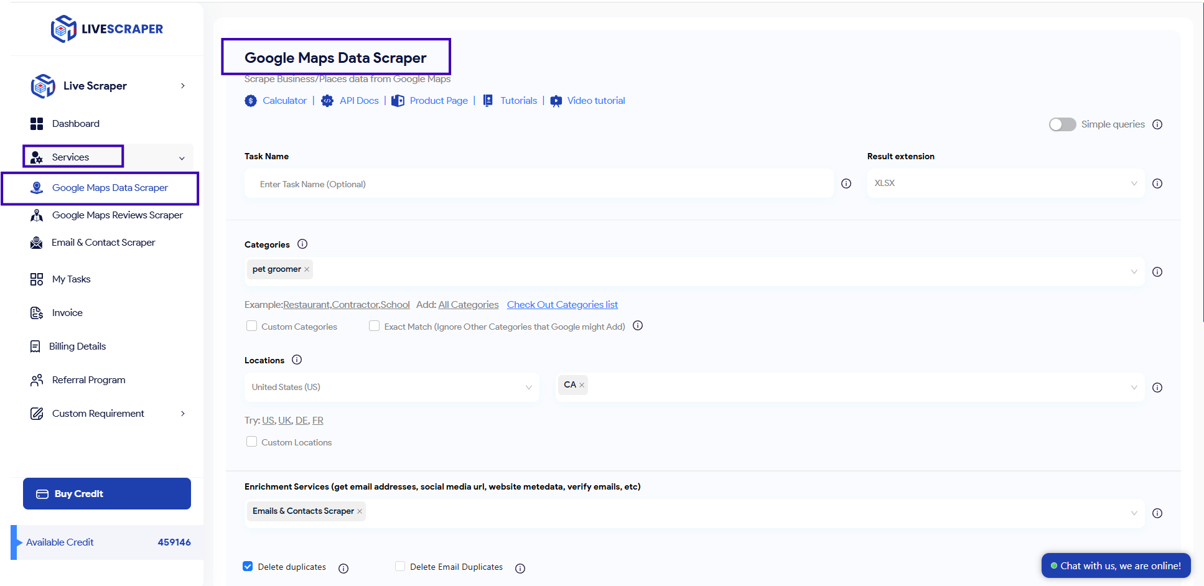Click info icon beside Delete duplicates
This screenshot has width=1204, height=586.
(343, 569)
